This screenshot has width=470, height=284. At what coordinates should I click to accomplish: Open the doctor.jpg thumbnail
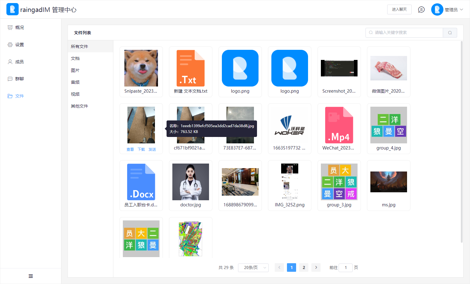tap(191, 182)
